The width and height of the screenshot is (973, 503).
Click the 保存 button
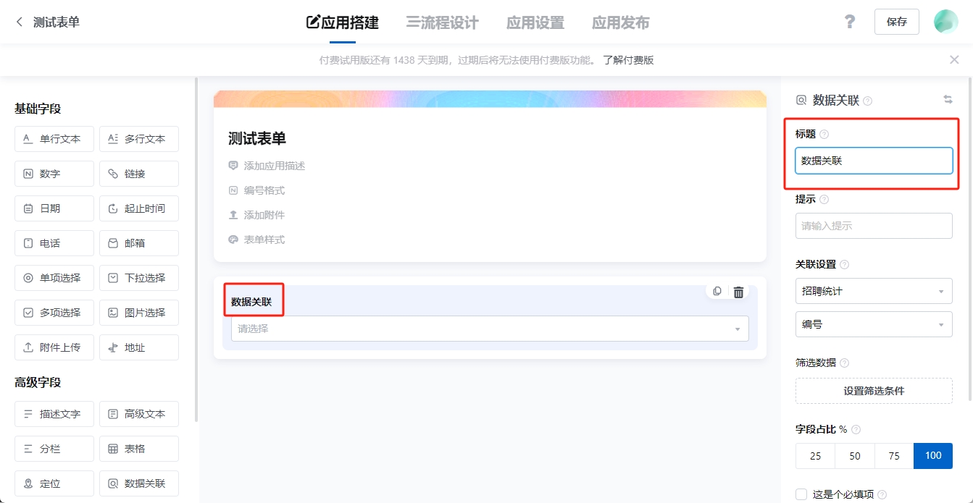(x=896, y=22)
